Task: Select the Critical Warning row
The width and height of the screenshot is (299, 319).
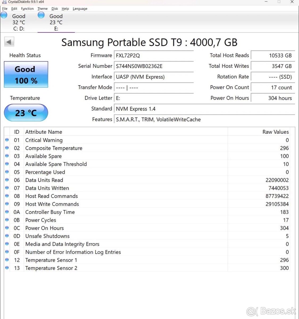Action: coord(147,140)
